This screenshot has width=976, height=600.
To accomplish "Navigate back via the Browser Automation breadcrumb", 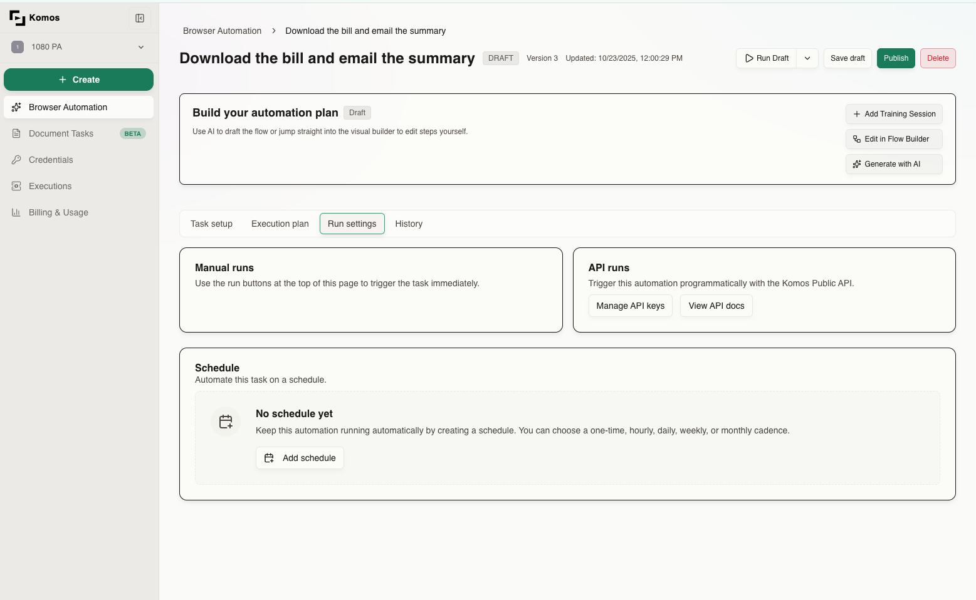I will click(222, 30).
